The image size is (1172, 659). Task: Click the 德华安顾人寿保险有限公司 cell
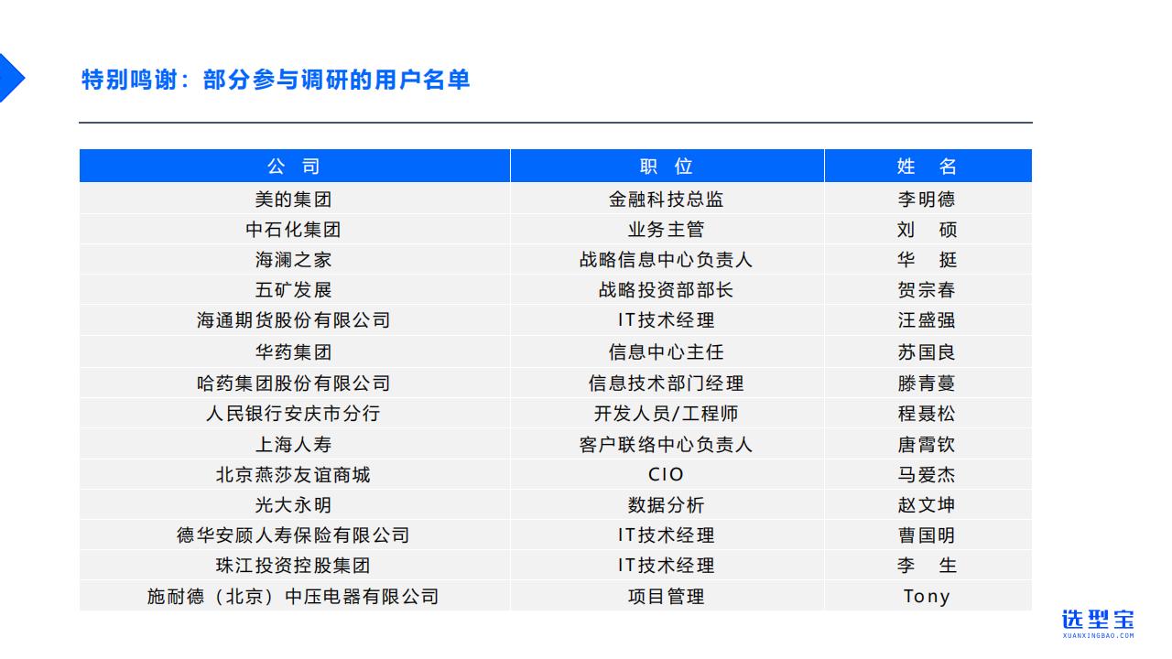294,535
